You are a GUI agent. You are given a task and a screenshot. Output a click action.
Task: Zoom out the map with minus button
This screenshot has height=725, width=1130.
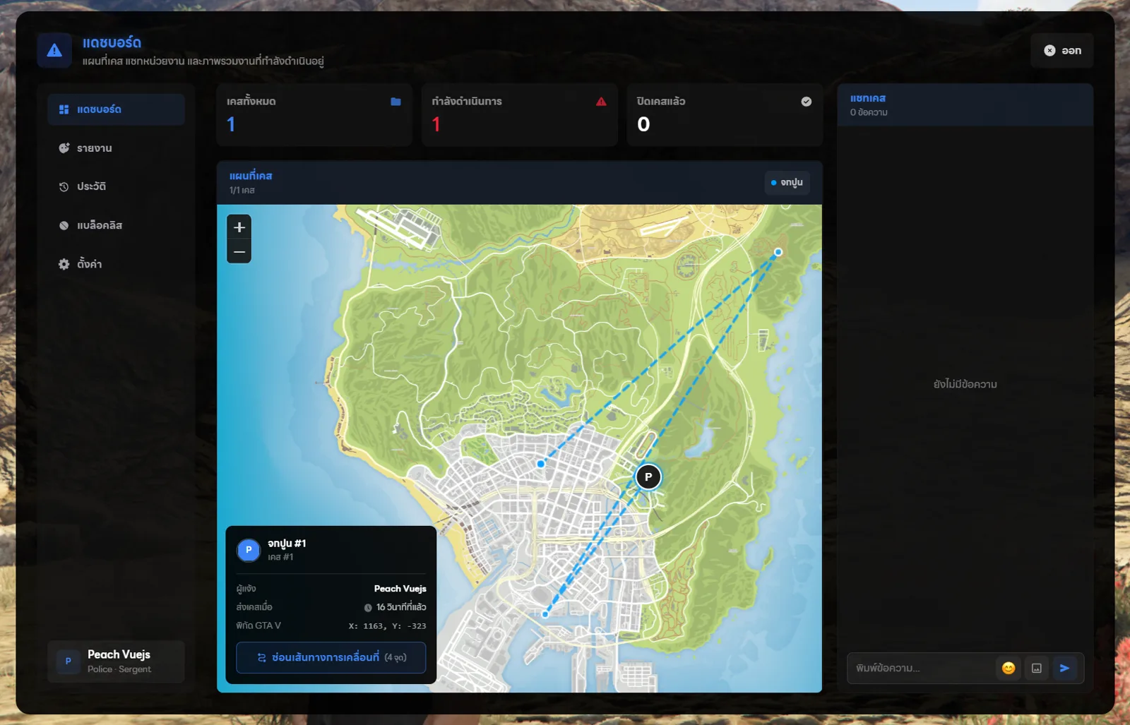coord(239,251)
